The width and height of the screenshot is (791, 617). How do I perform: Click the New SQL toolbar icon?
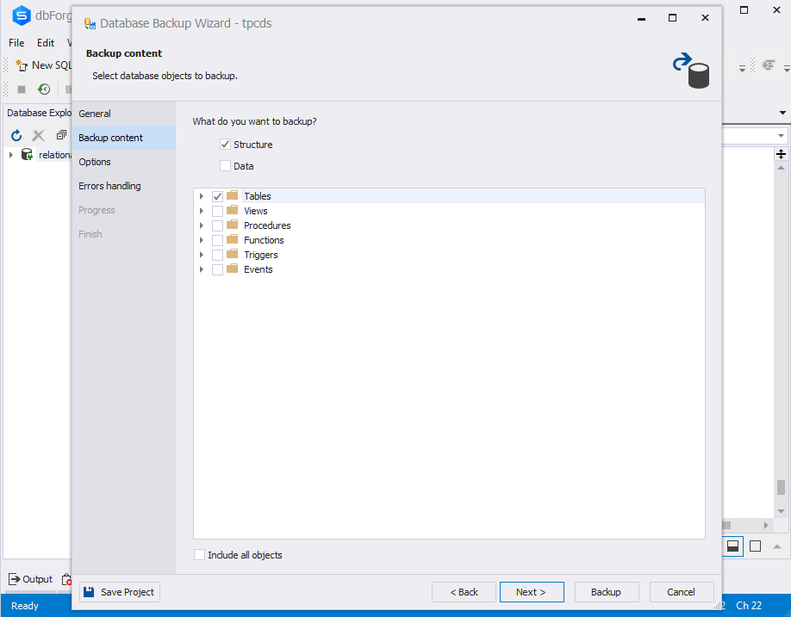[22, 65]
